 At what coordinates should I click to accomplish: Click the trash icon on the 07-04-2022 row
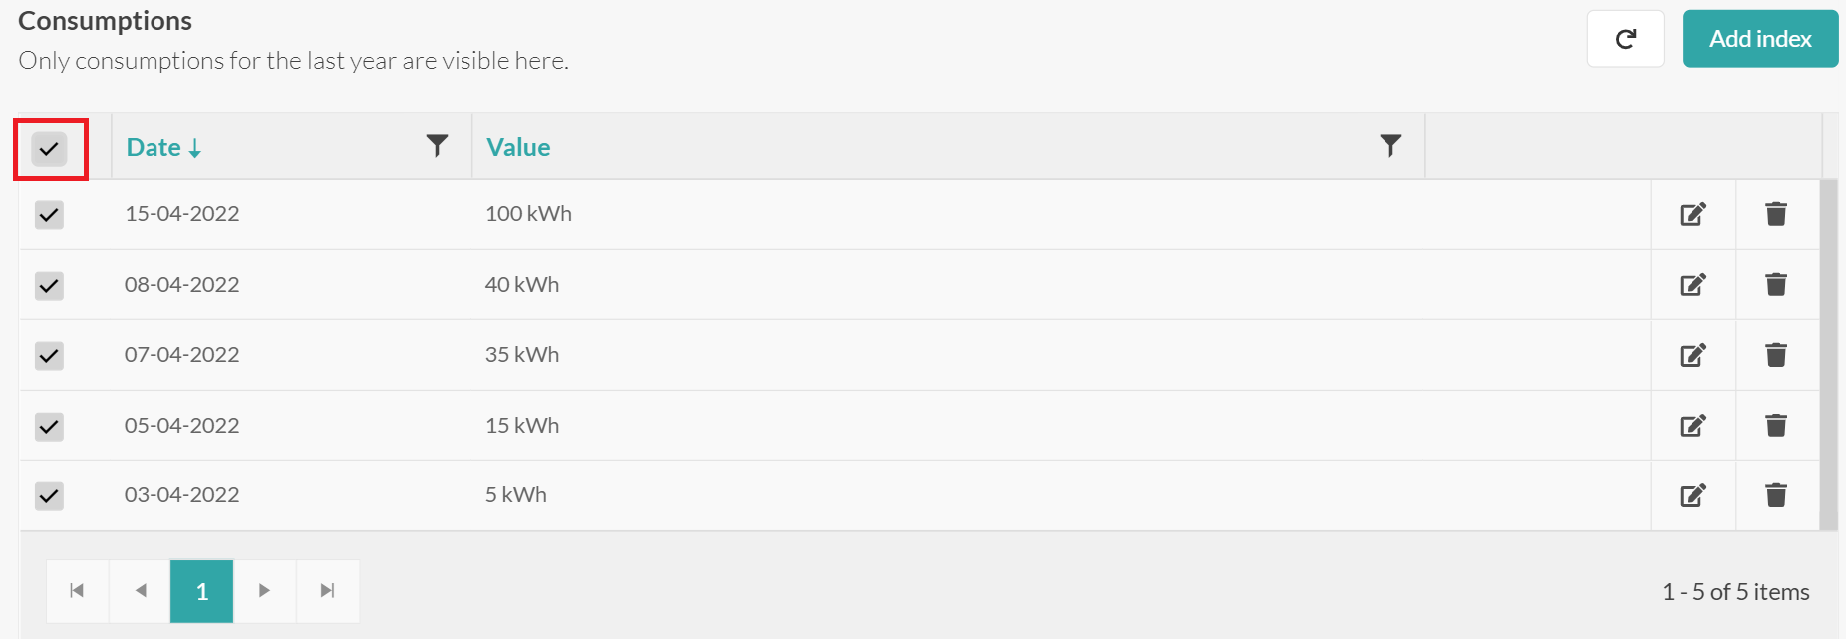(1775, 354)
